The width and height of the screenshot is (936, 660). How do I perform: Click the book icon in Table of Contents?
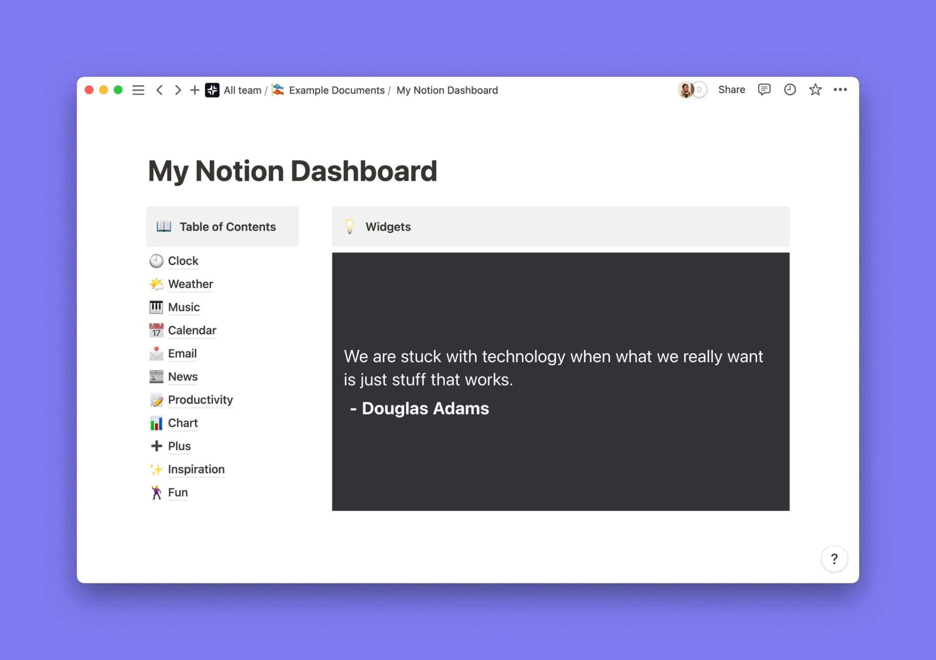(x=164, y=227)
